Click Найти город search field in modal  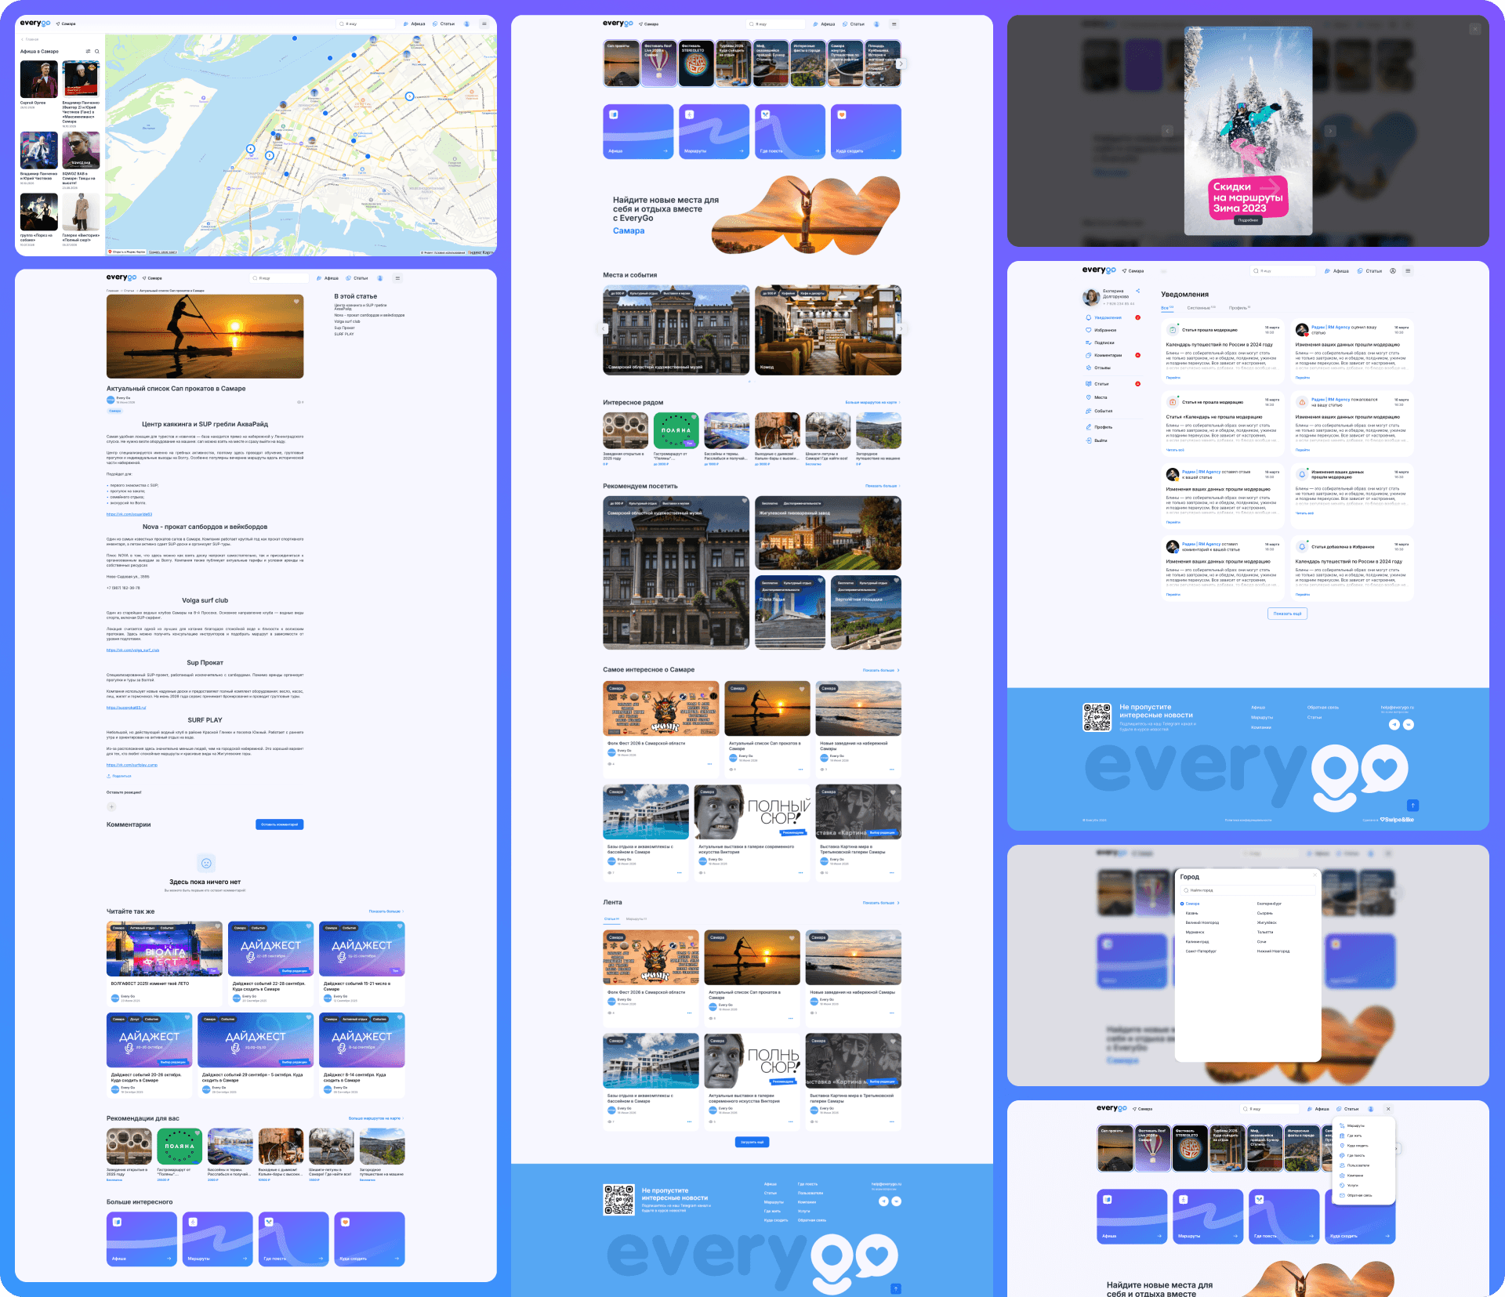click(x=1248, y=890)
